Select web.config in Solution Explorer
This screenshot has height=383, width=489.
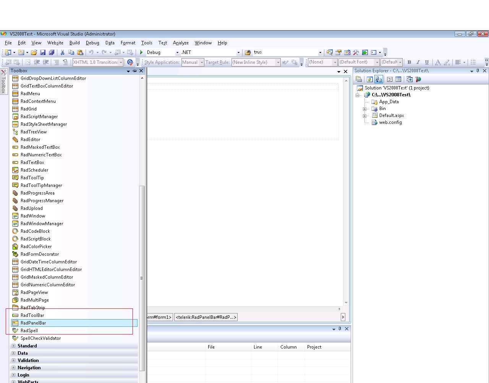point(390,122)
